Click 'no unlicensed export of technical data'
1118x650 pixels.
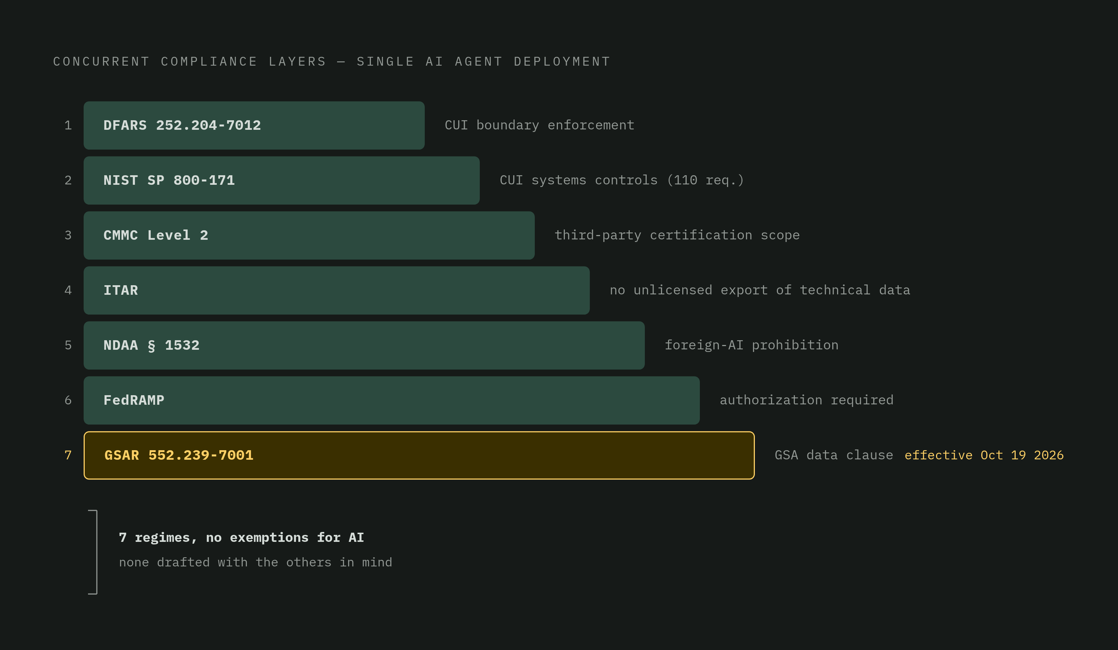(760, 290)
